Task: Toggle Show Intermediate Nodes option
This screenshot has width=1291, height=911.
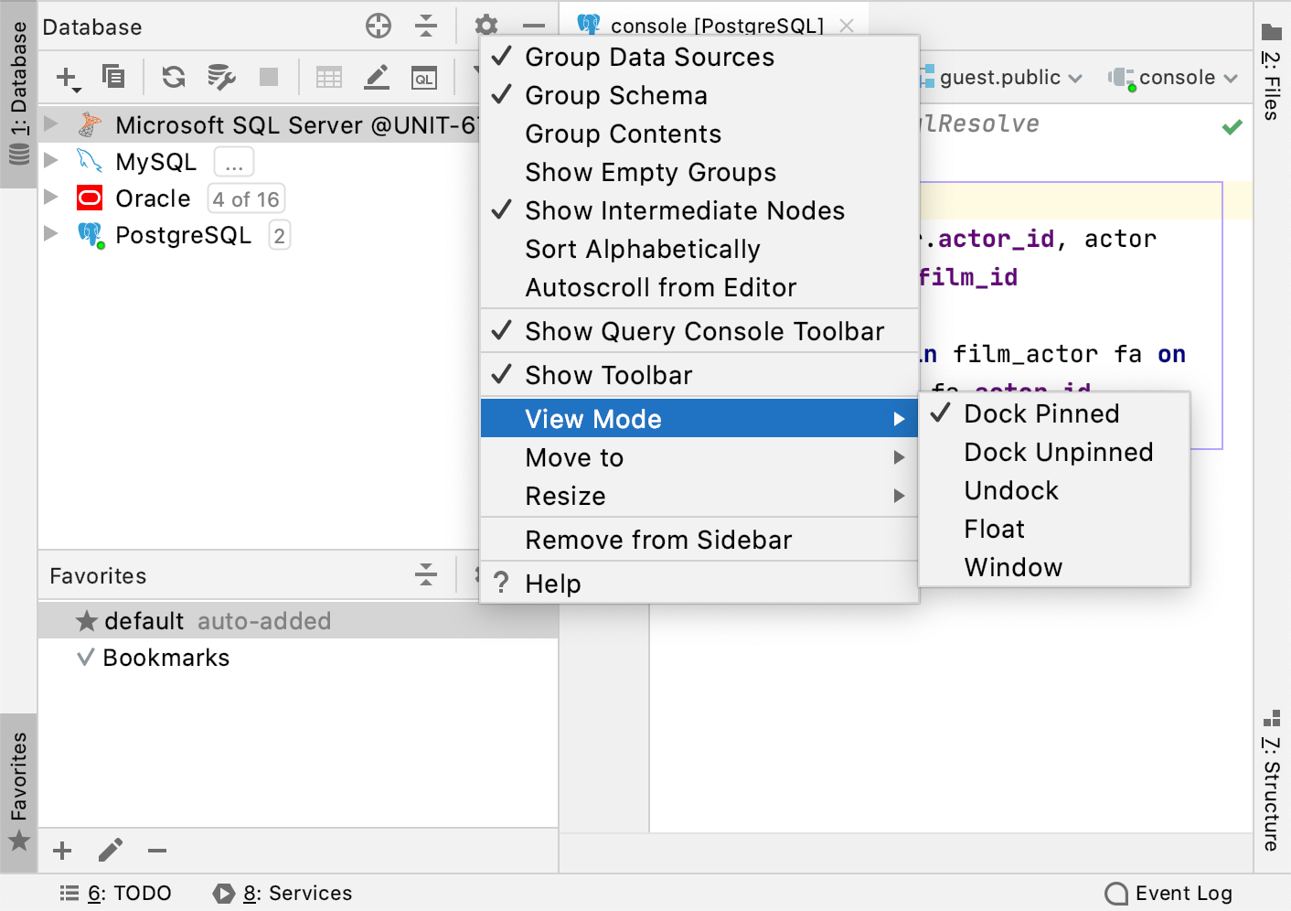Action: (x=699, y=210)
